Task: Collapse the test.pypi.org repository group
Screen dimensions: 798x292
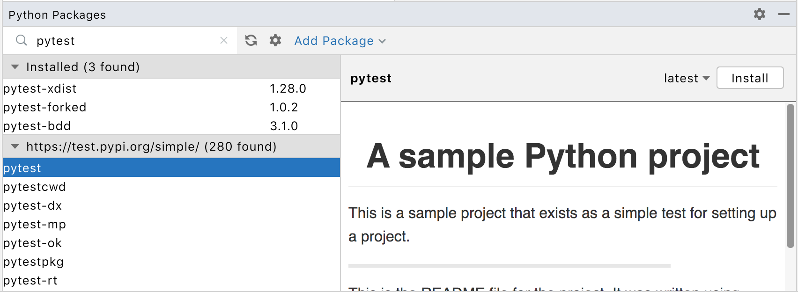Action: [x=15, y=146]
